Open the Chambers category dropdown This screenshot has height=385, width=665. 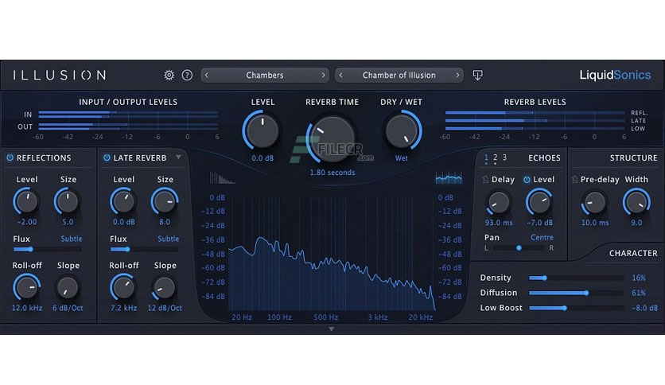click(265, 75)
